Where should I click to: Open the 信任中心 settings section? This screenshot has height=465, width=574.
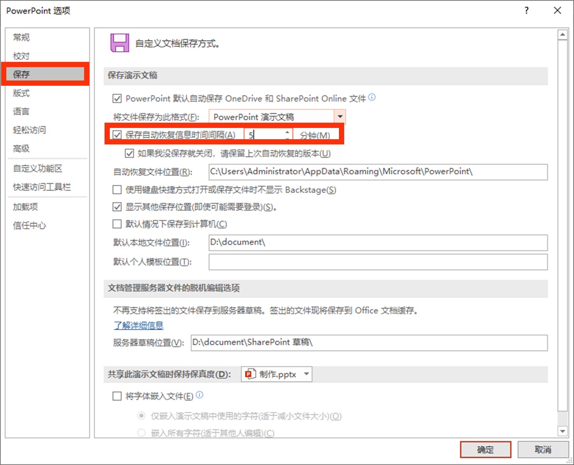point(29,225)
